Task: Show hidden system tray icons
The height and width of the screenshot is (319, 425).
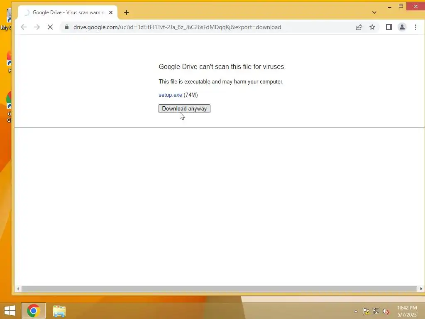Action: tap(356, 311)
